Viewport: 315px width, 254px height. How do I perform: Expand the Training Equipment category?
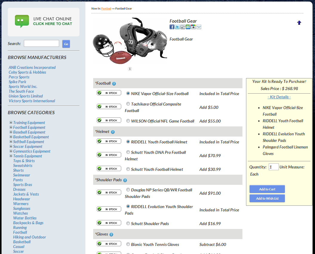pyautogui.click(x=11, y=123)
